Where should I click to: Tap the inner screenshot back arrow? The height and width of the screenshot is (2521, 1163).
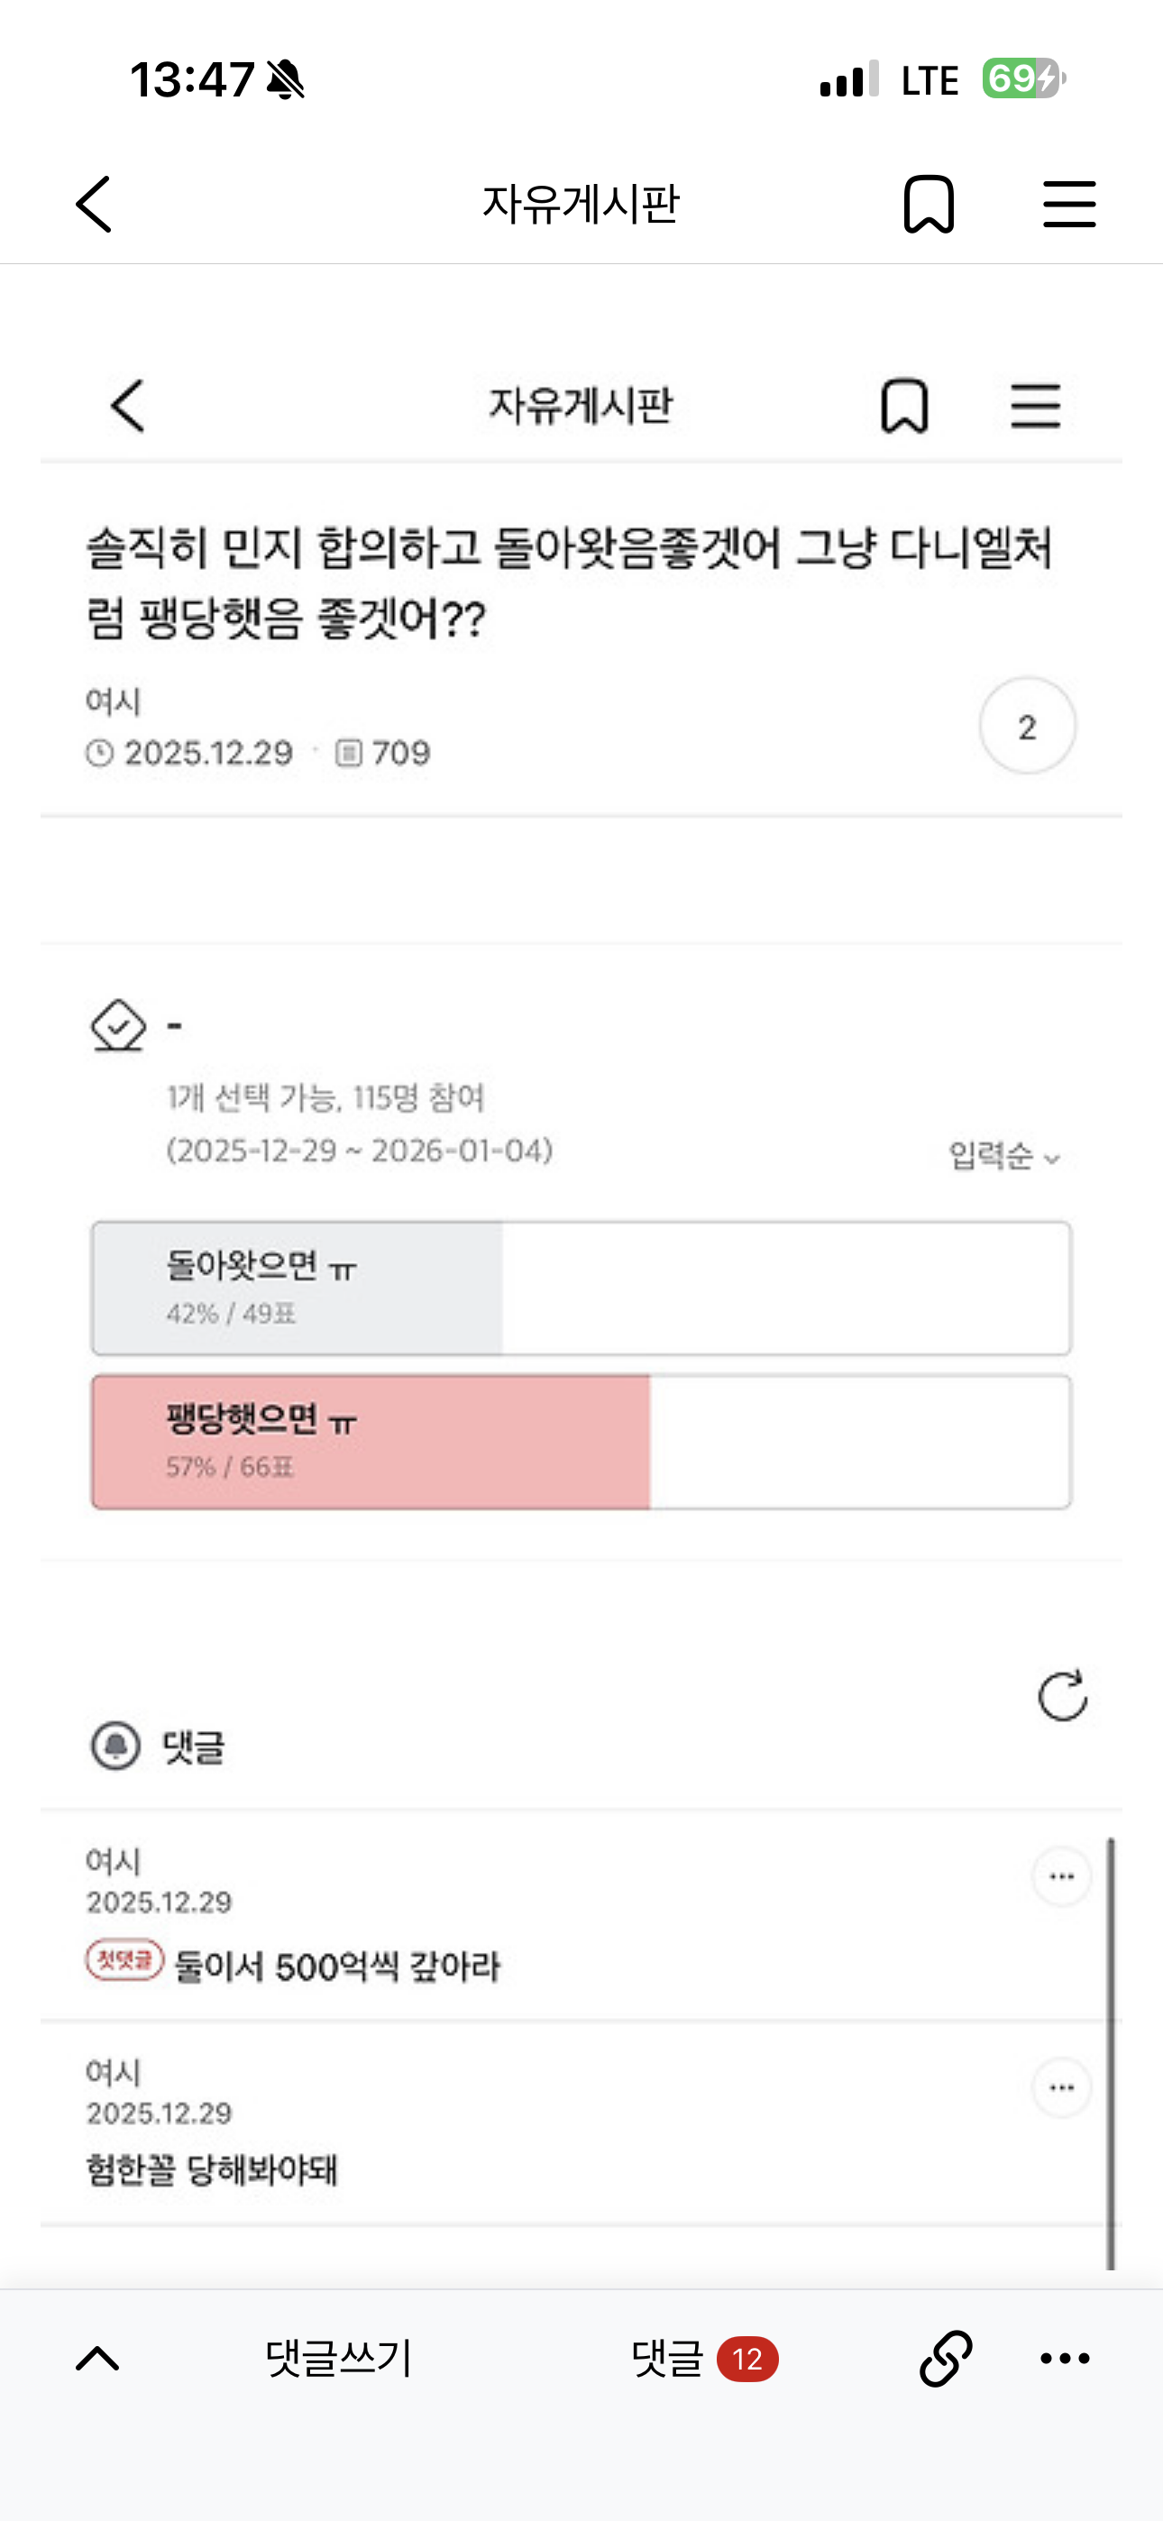(128, 406)
